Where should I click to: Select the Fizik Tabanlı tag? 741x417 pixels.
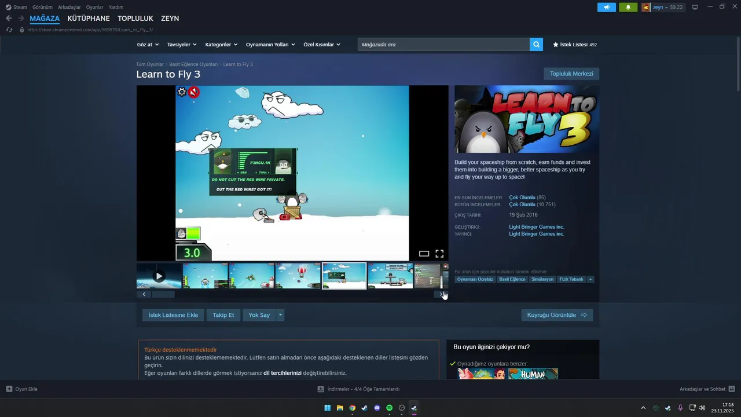pos(571,279)
